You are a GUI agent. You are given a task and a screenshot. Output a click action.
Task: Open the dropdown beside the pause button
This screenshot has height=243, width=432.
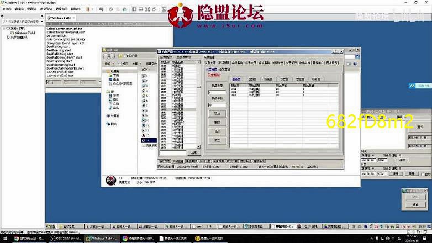[x=93, y=9]
